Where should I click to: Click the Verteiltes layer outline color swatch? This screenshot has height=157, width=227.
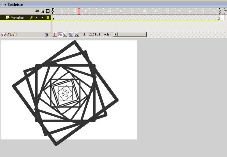point(48,18)
